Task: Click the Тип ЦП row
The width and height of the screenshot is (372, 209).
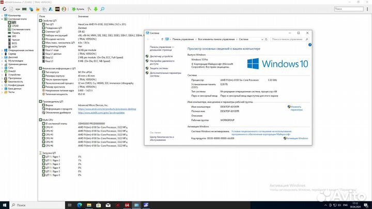Action: click(84, 24)
